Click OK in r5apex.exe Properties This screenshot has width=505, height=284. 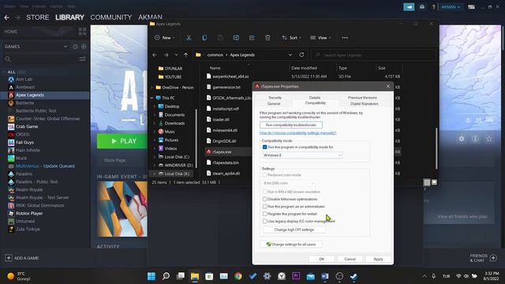click(x=321, y=260)
